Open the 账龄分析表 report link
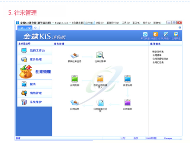190x143 pixels. (x=158, y=52)
